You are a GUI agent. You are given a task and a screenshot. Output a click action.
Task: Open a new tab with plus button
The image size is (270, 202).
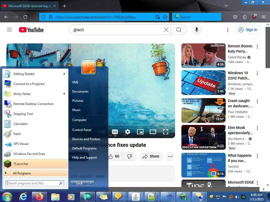(64, 6)
